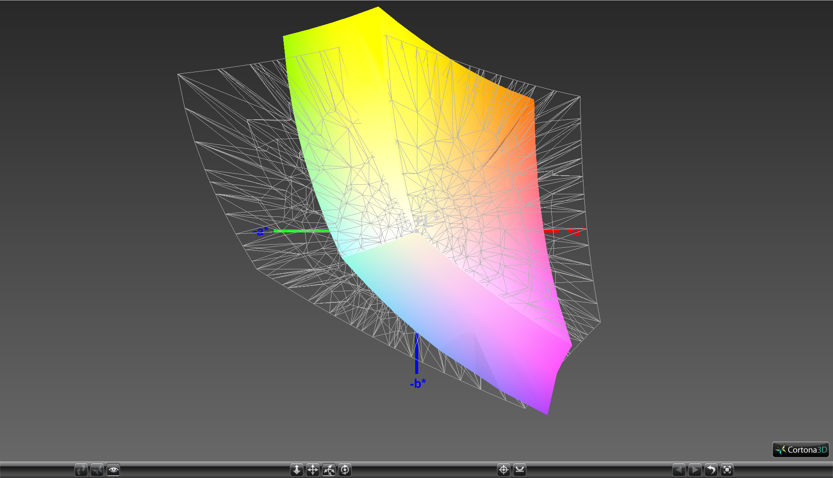
Task: Activate the Pan four-arrow tool
Action: [x=313, y=470]
